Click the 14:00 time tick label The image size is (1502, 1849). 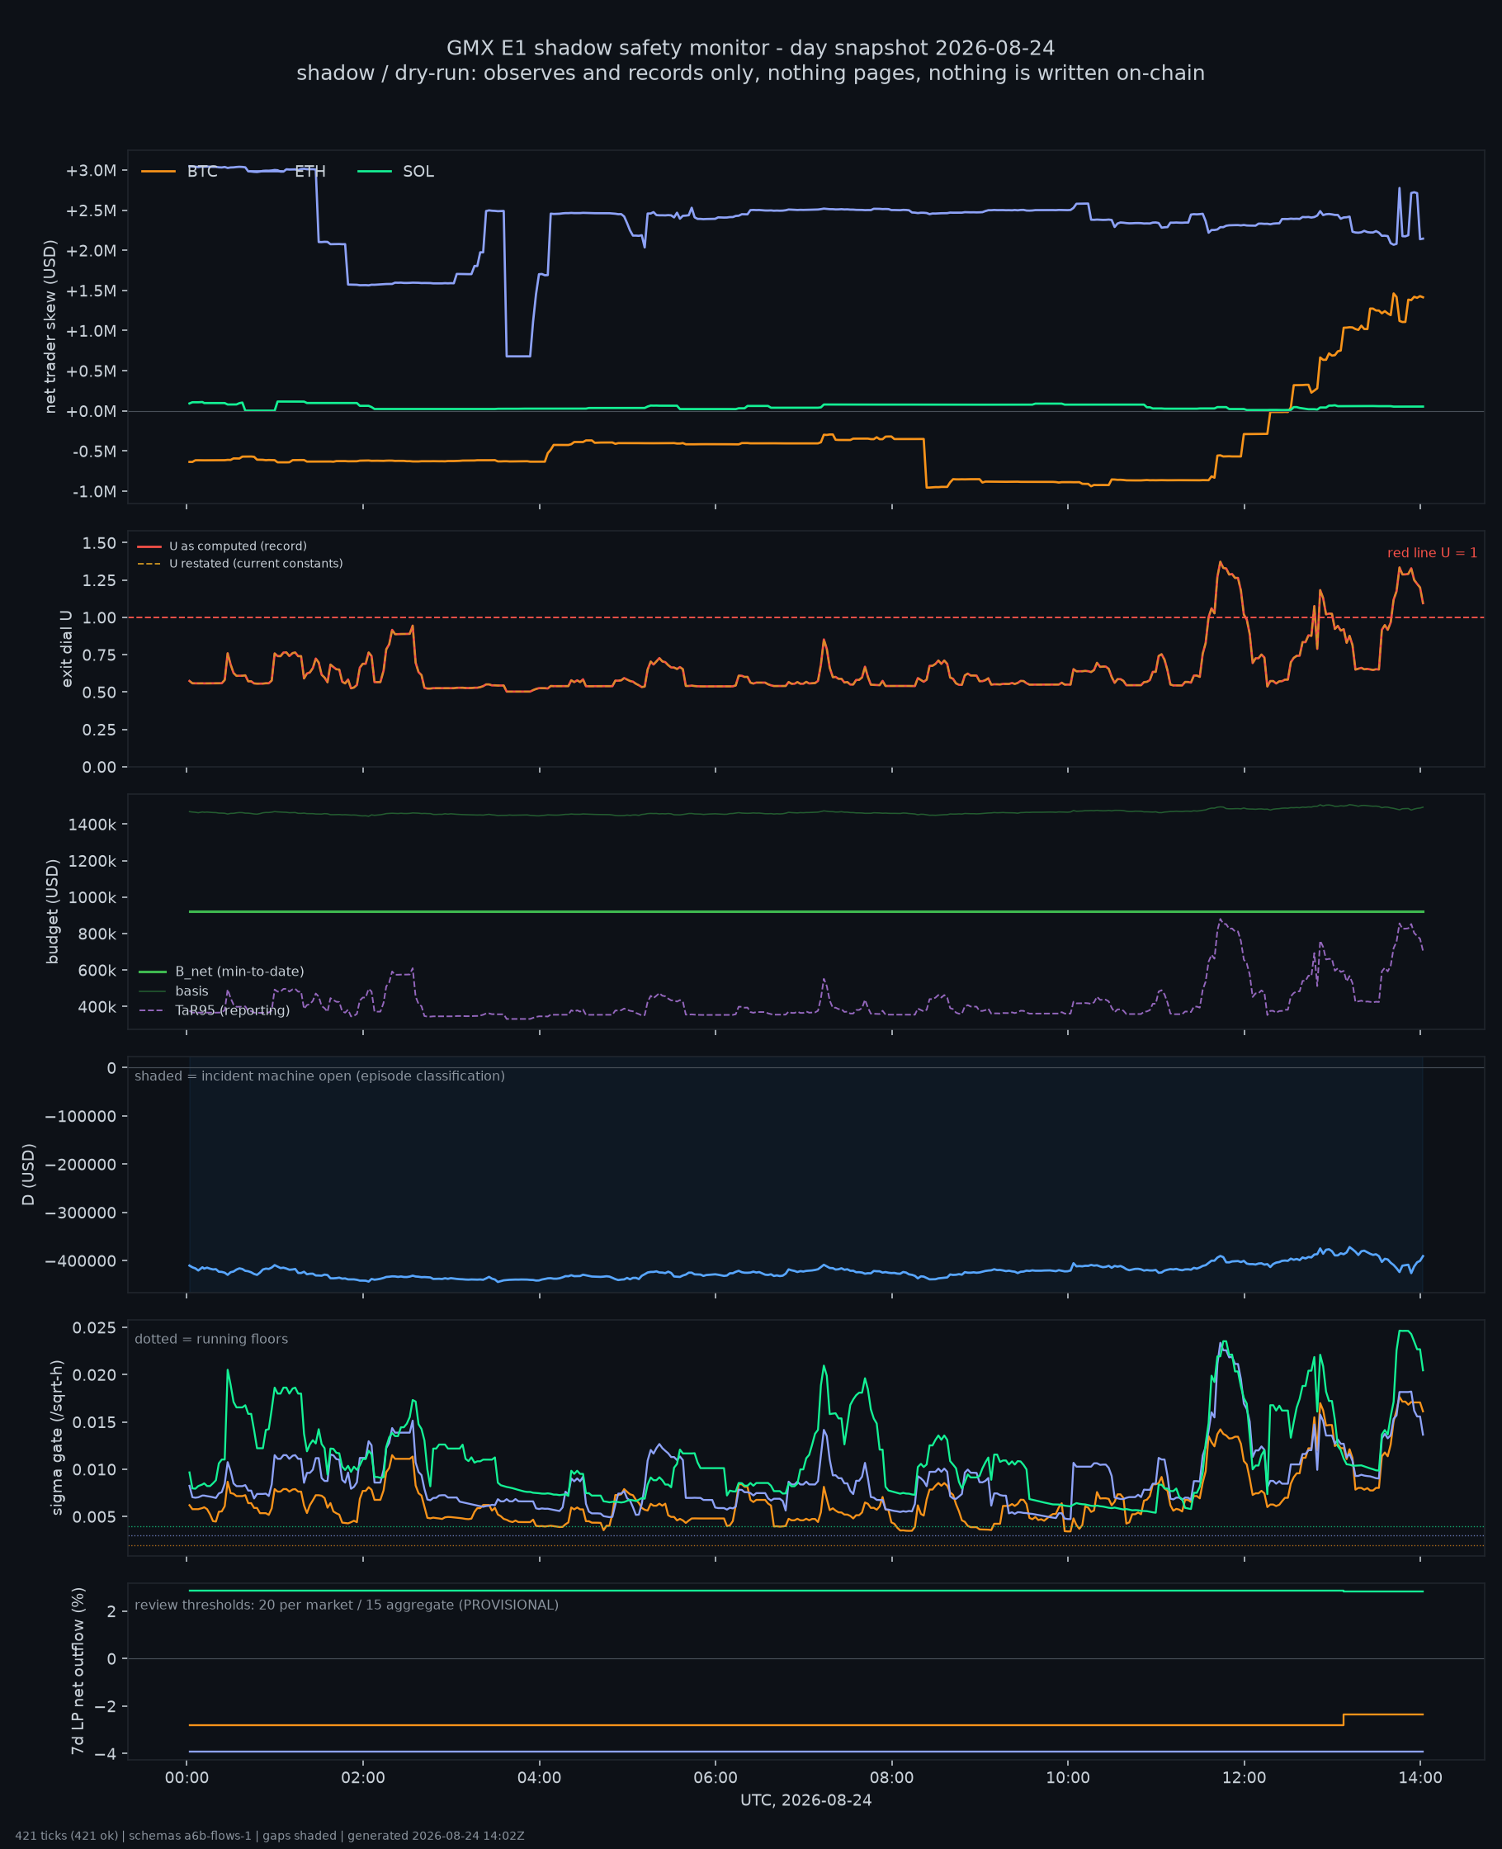point(1420,1777)
